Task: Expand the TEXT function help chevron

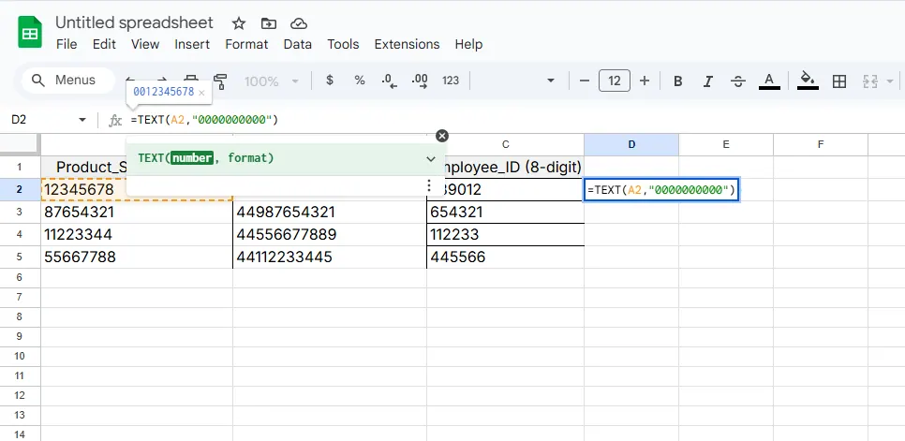Action: pos(430,159)
